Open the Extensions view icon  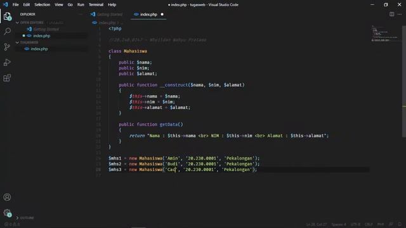7,78
